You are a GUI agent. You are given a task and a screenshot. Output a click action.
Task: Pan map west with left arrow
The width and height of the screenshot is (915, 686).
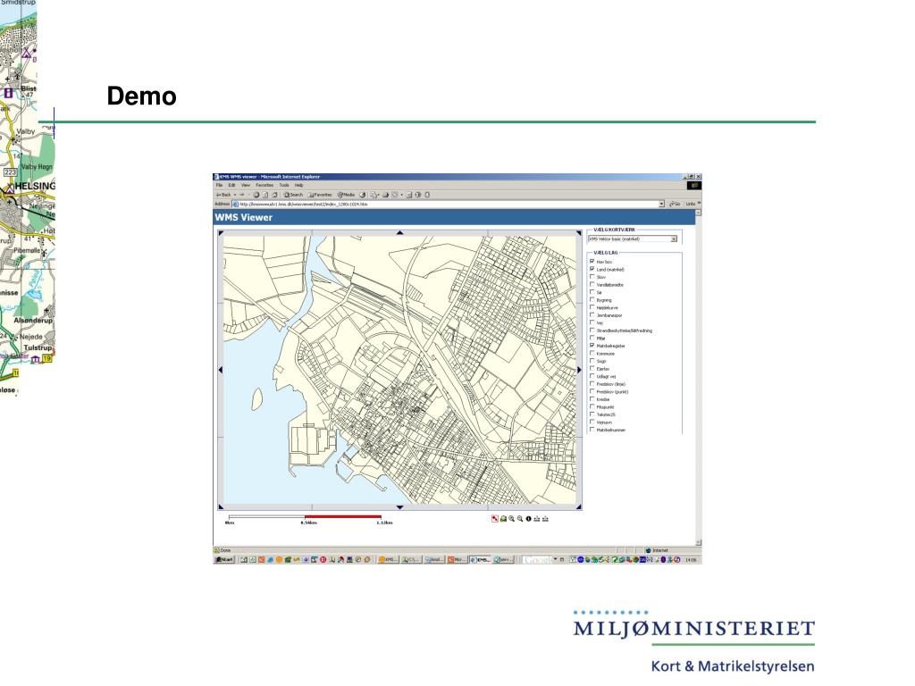(221, 370)
